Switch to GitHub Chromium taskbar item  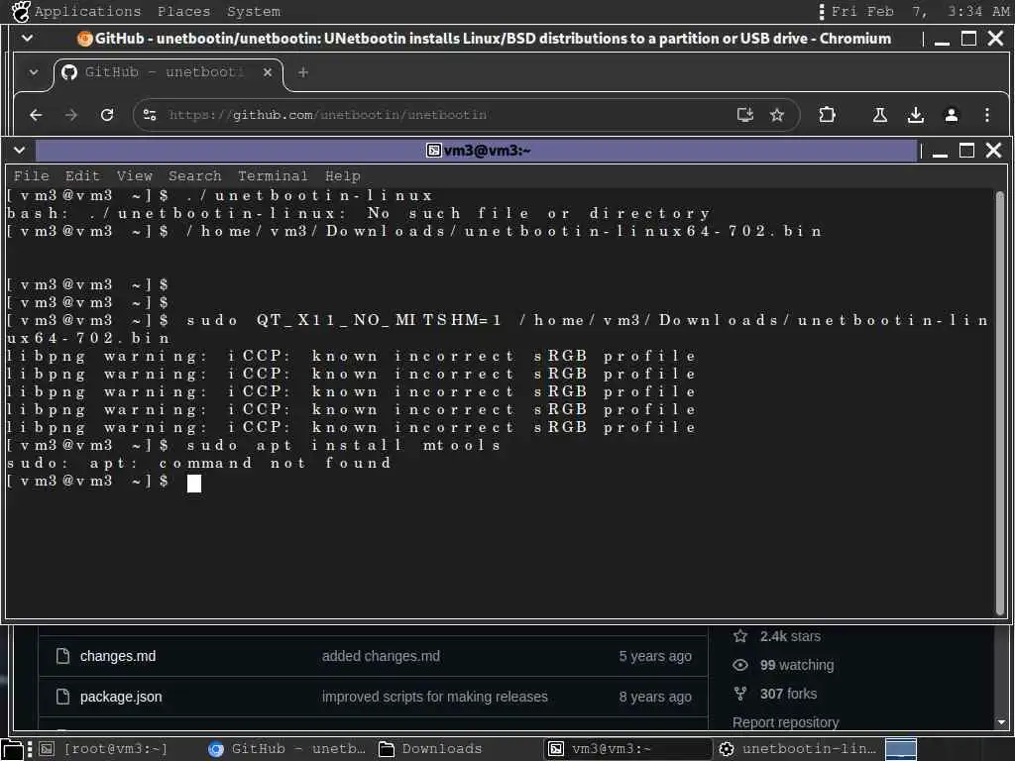coord(286,749)
